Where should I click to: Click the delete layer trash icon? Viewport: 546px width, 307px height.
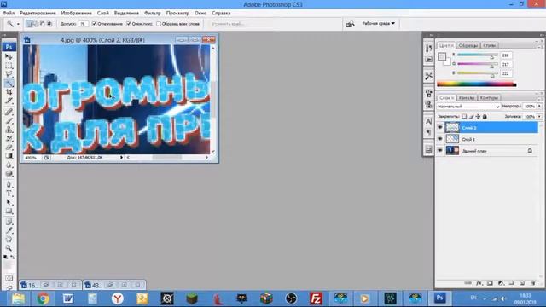click(x=532, y=283)
